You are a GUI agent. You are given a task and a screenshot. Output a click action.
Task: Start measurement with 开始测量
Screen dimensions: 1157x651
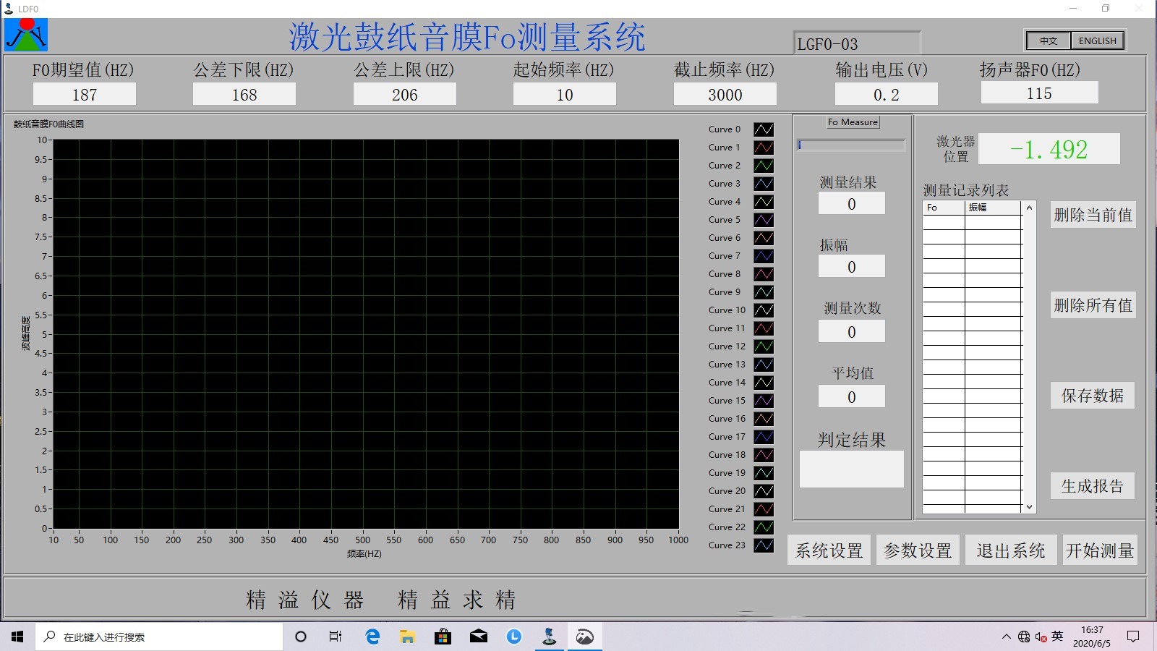pyautogui.click(x=1099, y=550)
